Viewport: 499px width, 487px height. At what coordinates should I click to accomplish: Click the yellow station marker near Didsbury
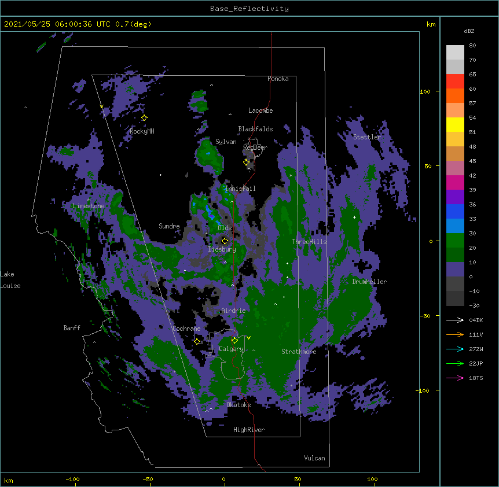[225, 241]
